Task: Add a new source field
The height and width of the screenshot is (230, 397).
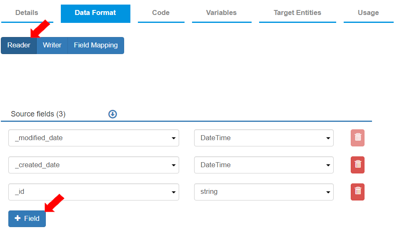Action: pos(27,218)
